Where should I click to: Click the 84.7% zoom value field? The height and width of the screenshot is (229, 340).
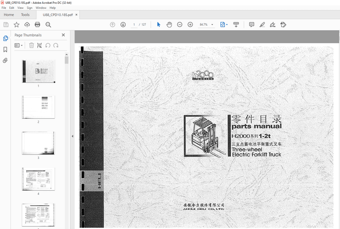203,25
